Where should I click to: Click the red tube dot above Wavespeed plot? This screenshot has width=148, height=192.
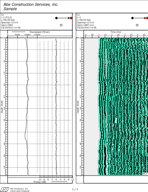71,18
